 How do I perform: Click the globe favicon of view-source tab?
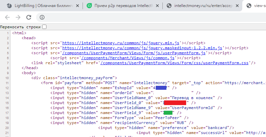[x=249, y=6]
